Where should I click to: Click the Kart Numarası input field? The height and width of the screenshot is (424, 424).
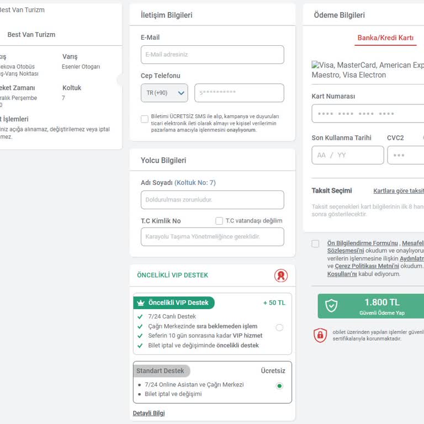click(x=368, y=113)
